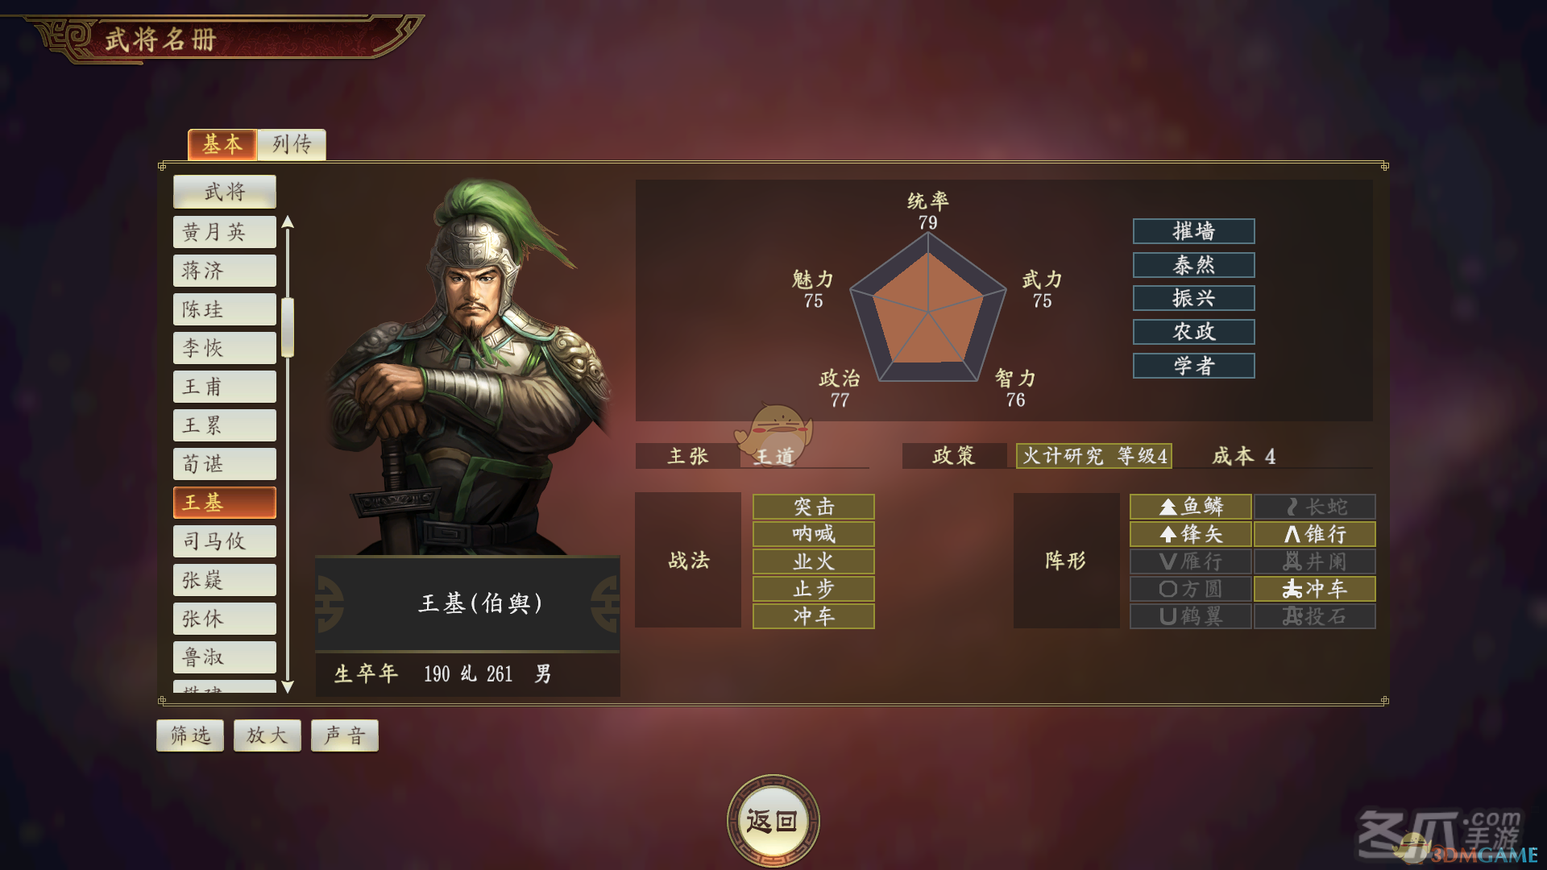The height and width of the screenshot is (870, 1547).
Task: Select the 长蛇 formation icon
Action: coord(1314,507)
